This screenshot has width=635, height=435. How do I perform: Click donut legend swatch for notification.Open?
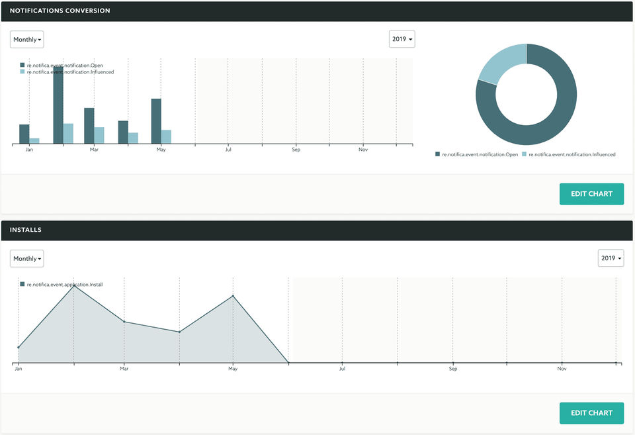tap(437, 154)
